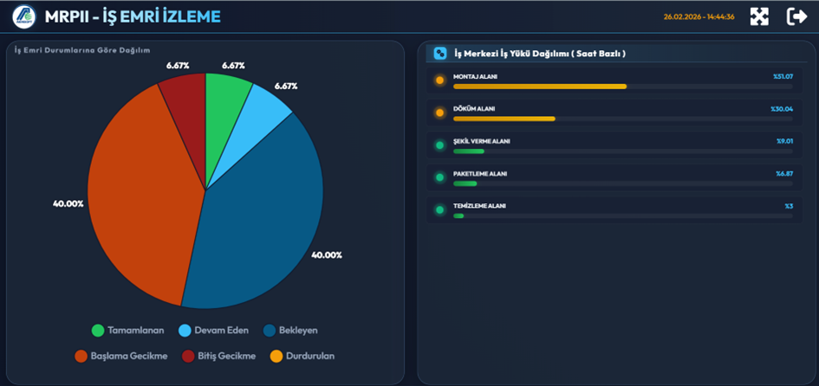The image size is (819, 386).
Task: Click the logout exit icon
Action: tap(796, 16)
